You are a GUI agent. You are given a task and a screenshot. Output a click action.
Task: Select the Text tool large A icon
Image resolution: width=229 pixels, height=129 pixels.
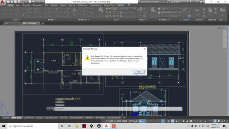(74, 10)
